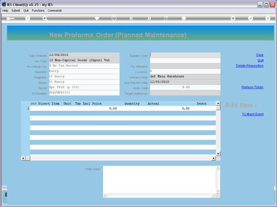Click the double right arrow icon

pyautogui.click(x=149, y=18)
